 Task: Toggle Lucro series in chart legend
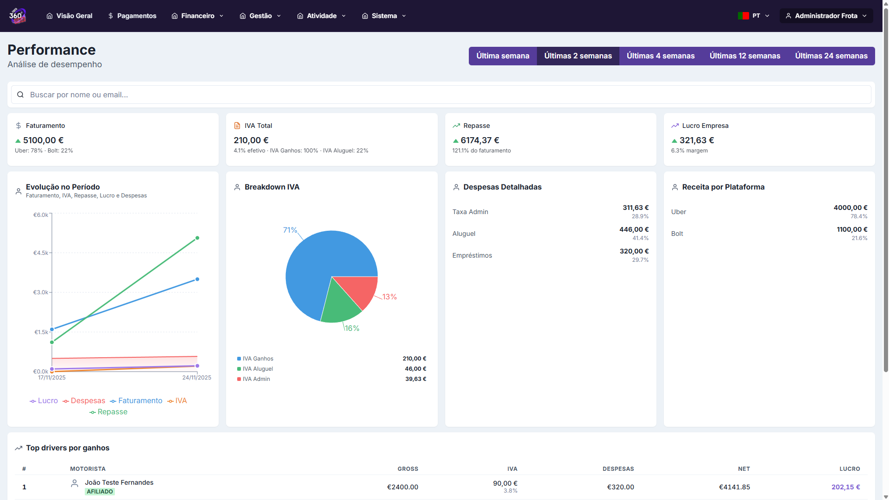(44, 401)
